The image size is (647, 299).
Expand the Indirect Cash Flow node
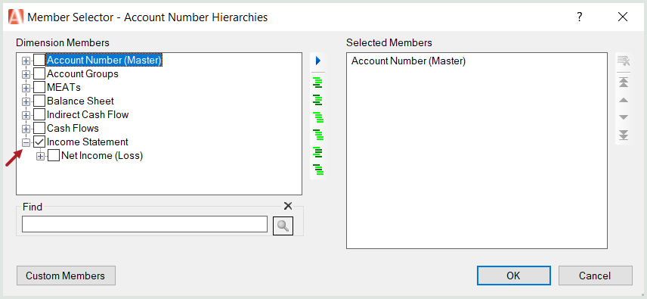pyautogui.click(x=26, y=115)
